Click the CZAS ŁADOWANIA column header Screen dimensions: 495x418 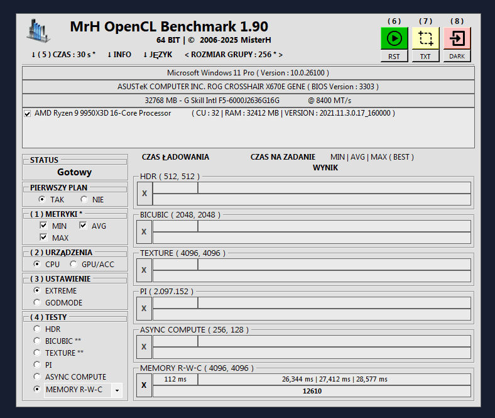175,157
